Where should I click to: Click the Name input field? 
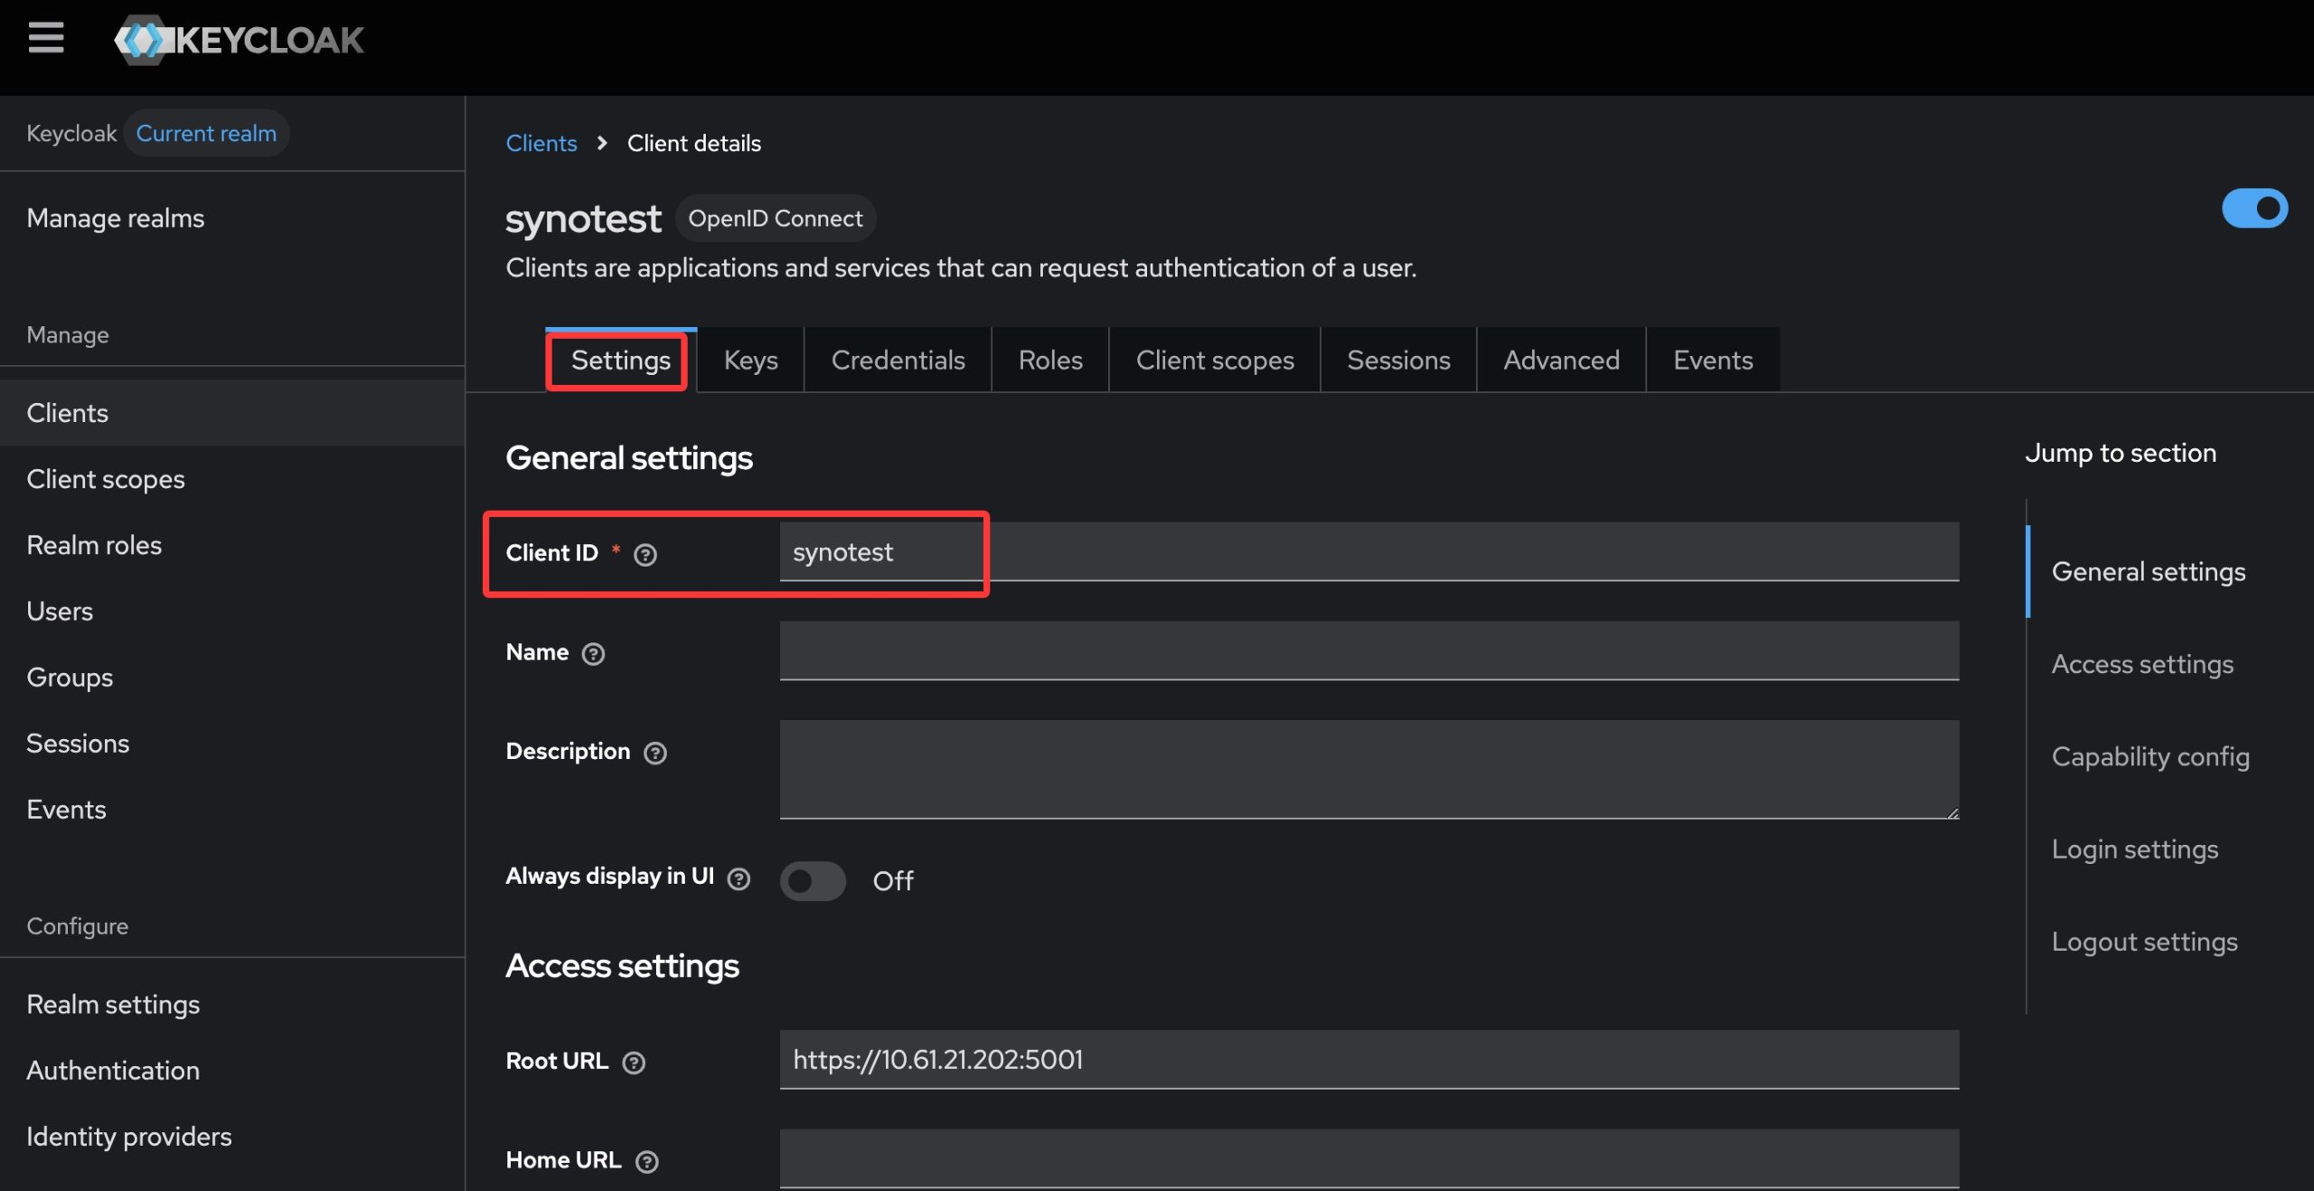pyautogui.click(x=1369, y=651)
